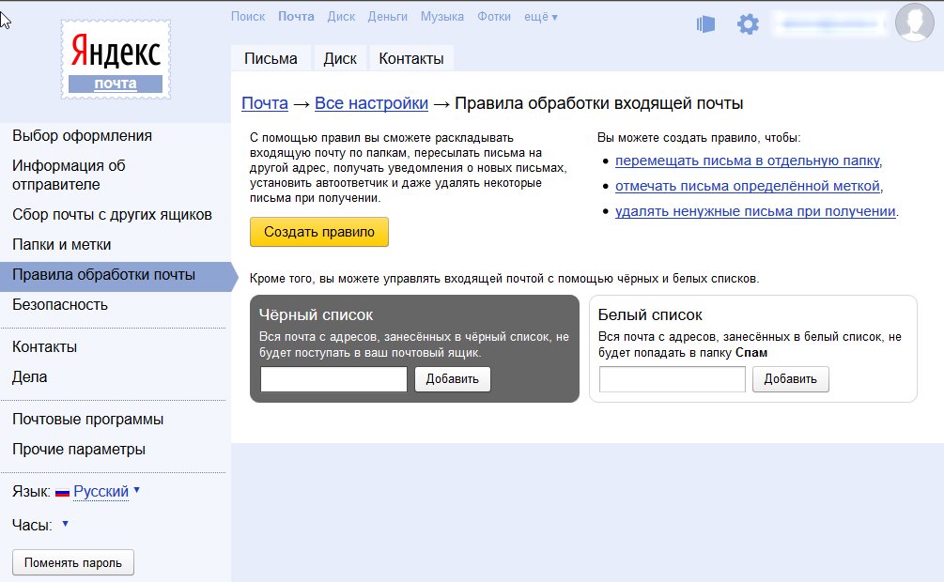The height and width of the screenshot is (582, 944).
Task: Switch to the Контакты tab
Action: 410,58
